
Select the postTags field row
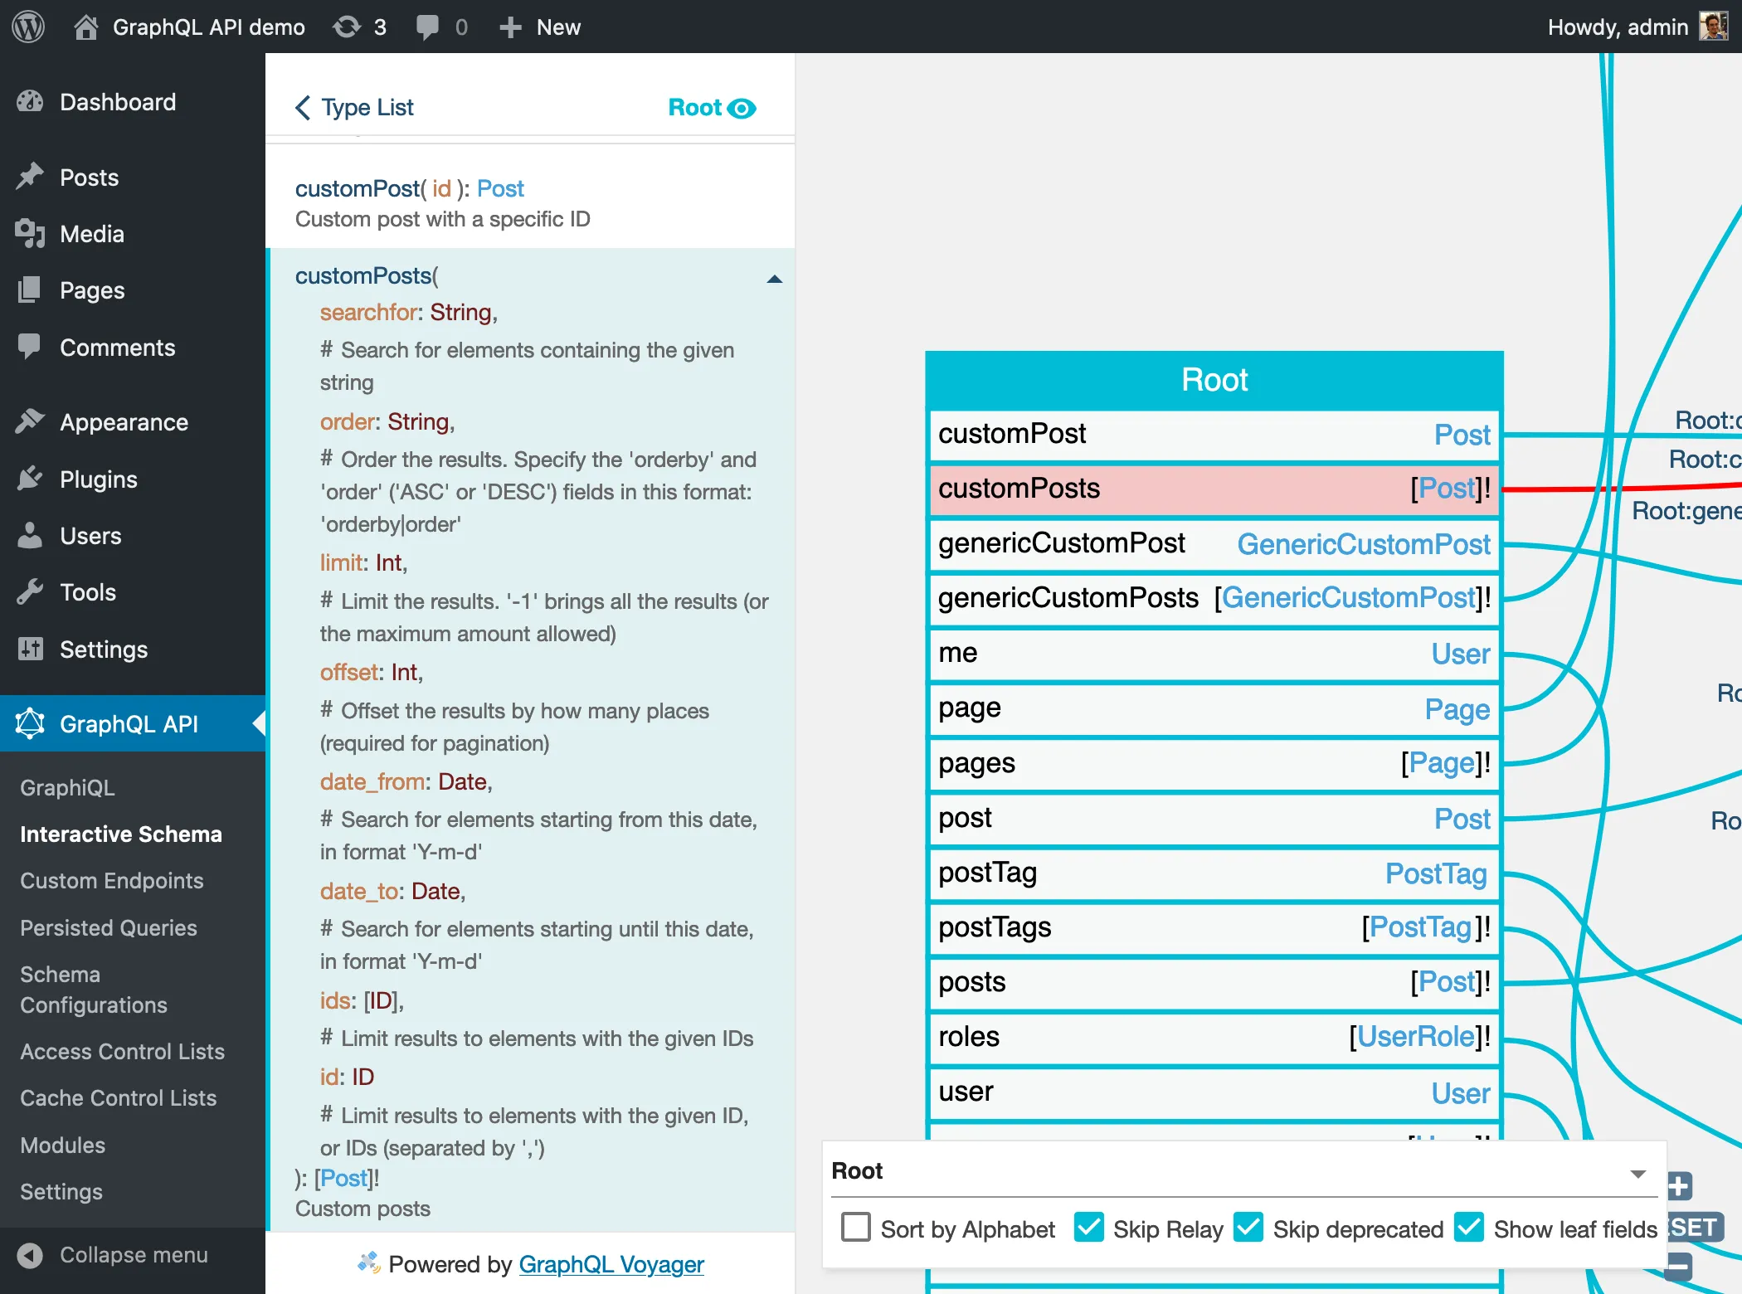point(1214,927)
